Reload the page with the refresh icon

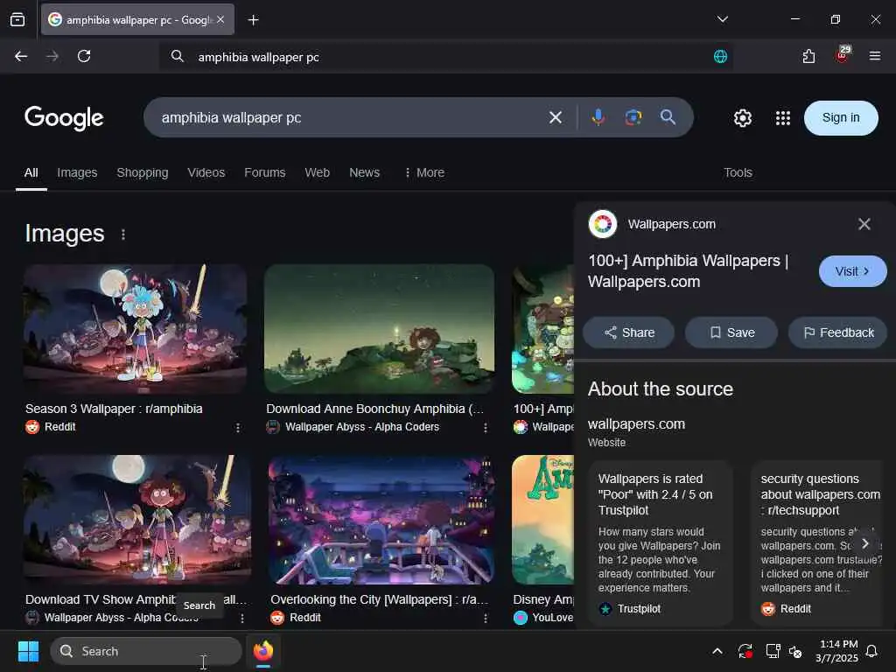84,56
